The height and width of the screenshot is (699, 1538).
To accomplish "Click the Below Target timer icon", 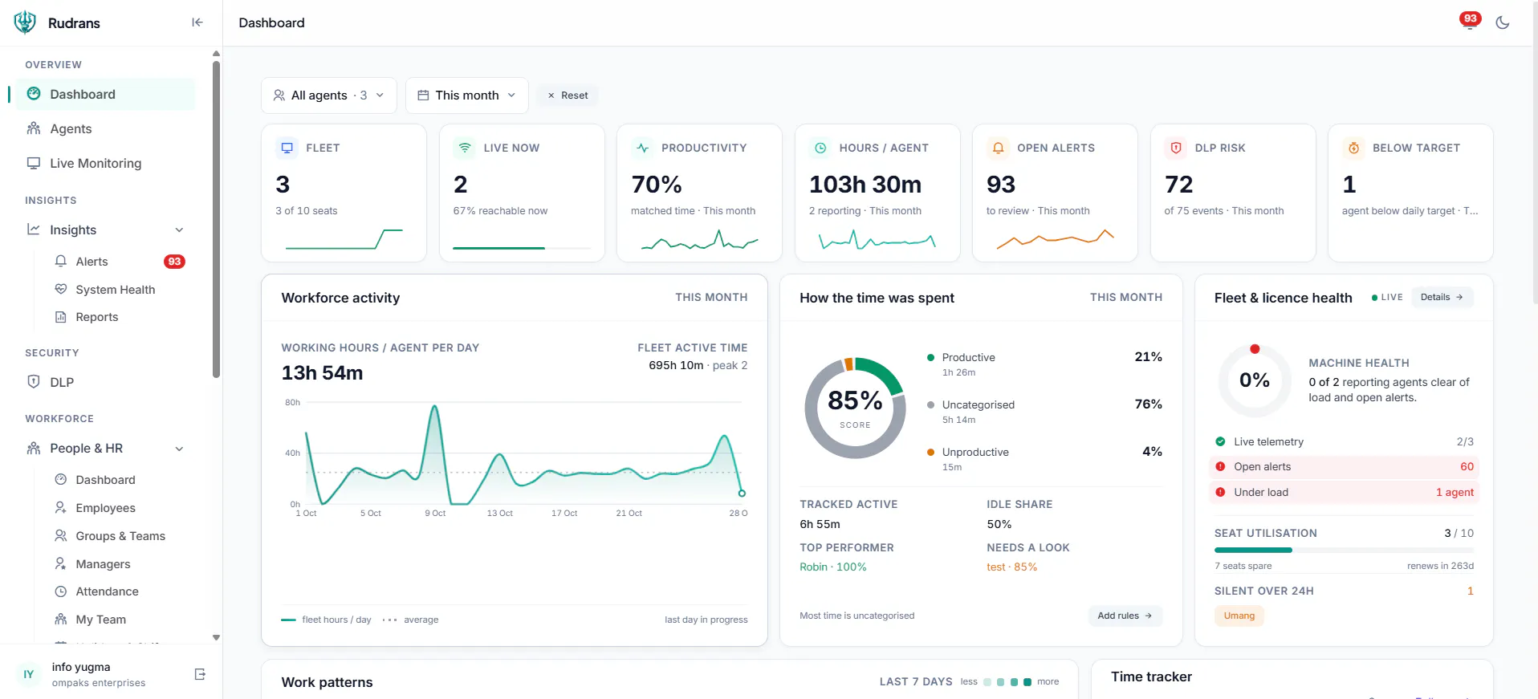I will pos(1353,148).
